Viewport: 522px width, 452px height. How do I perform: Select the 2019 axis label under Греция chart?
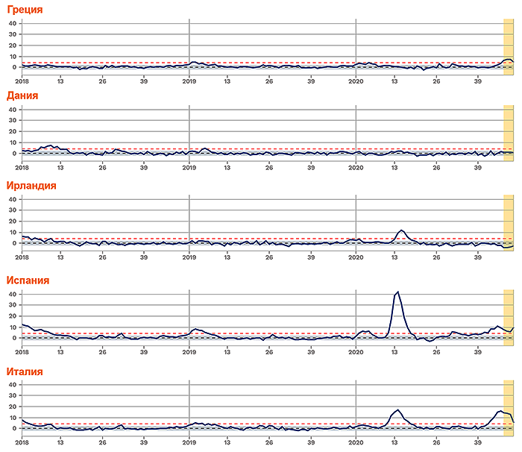[x=189, y=81]
